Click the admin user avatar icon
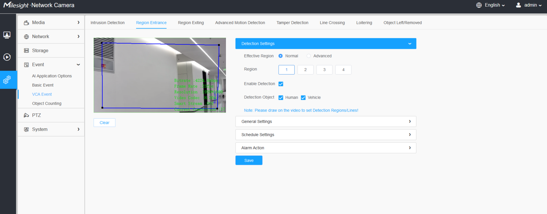Viewport: 547px width, 214px height. 518,5
